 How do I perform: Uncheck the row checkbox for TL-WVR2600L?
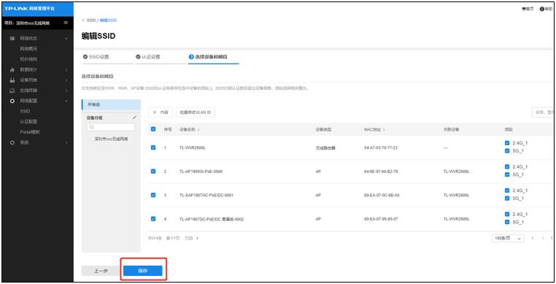tap(153, 147)
